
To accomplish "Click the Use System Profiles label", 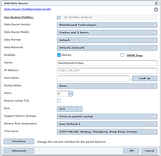I will pos(19,17).
